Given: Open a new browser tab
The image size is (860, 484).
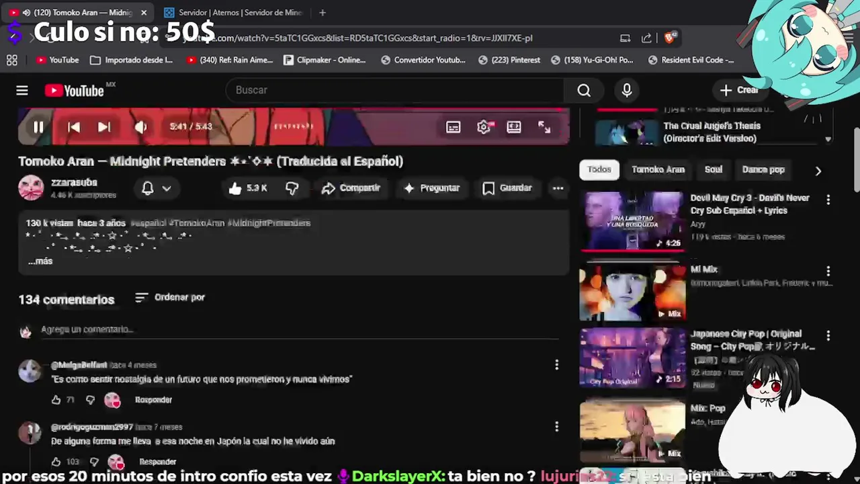Looking at the screenshot, I should coord(322,13).
